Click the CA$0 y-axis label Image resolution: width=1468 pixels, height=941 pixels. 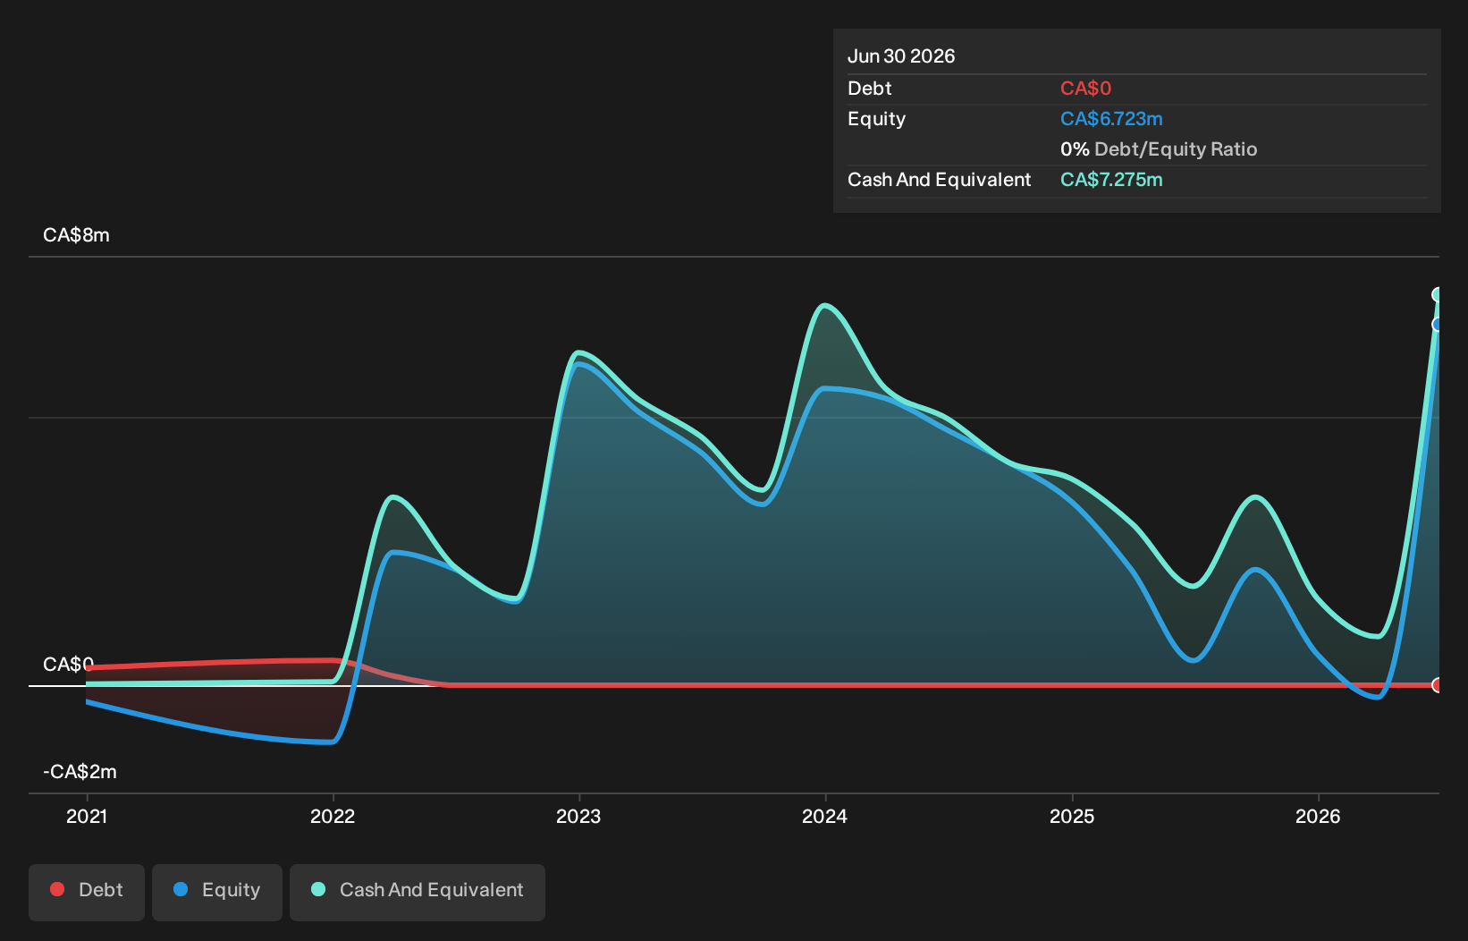click(x=68, y=665)
